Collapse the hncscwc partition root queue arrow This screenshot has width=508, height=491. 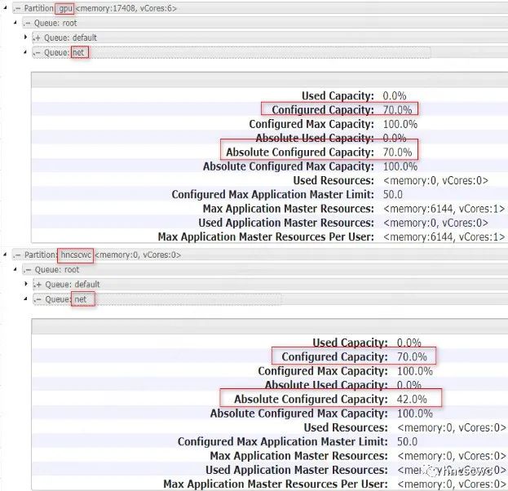[15, 269]
